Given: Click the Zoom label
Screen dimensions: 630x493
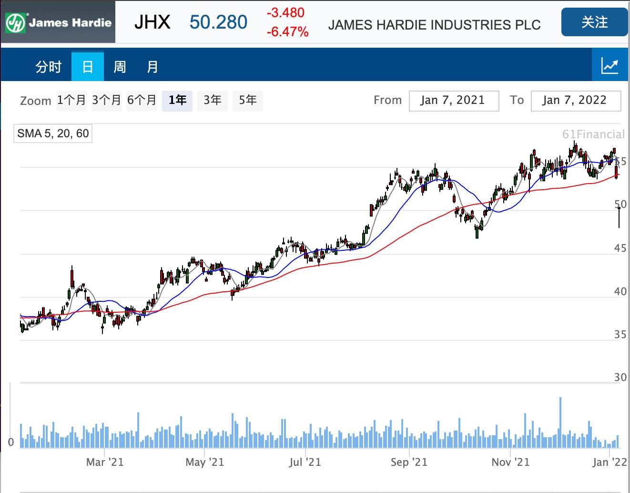Looking at the screenshot, I should point(36,101).
